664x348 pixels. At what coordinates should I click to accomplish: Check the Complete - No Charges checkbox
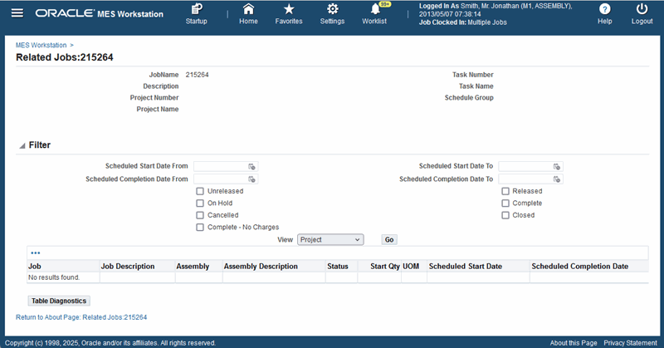[200, 228]
